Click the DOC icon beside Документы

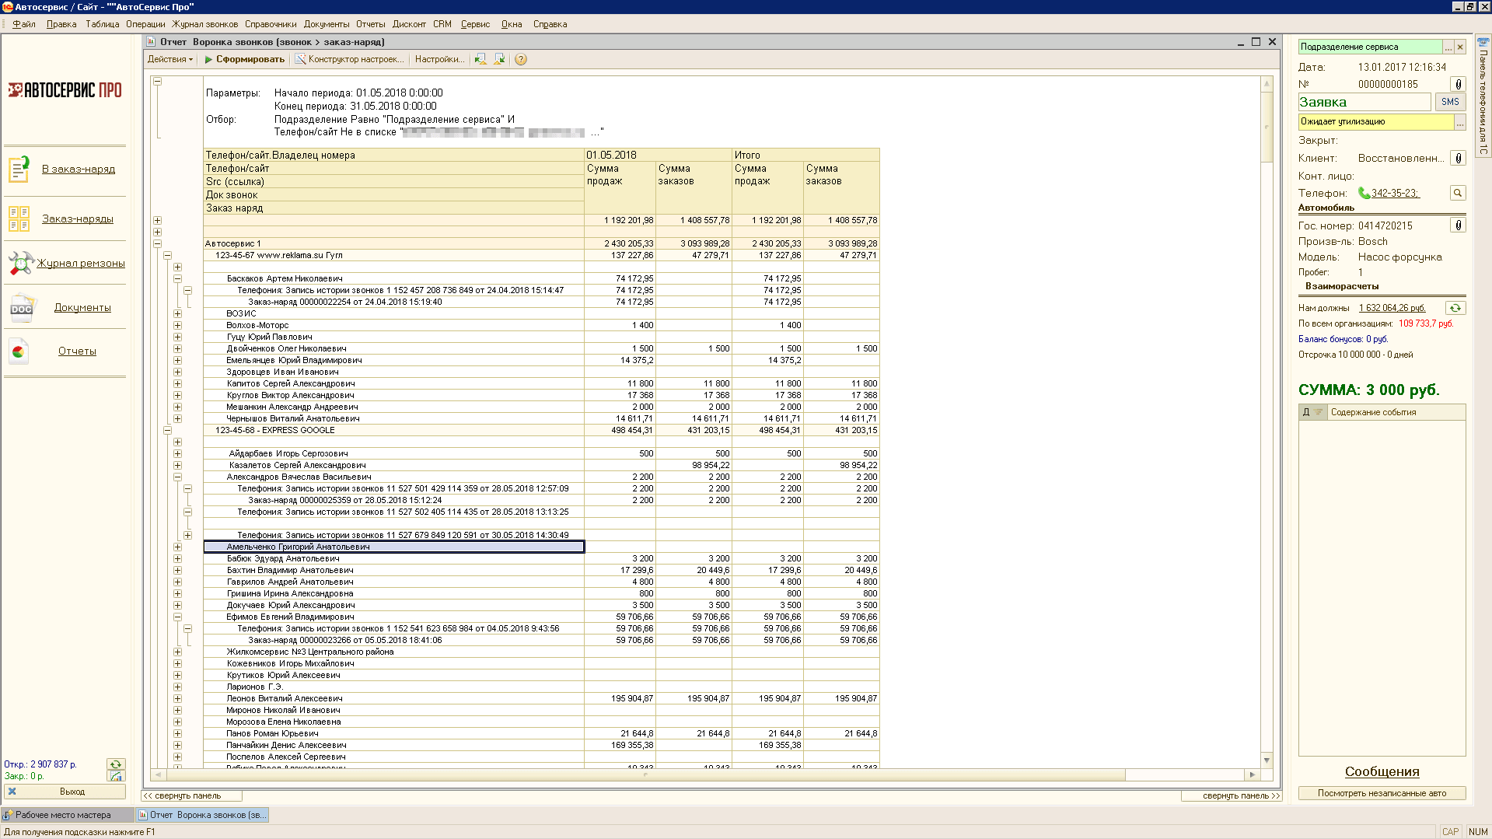pyautogui.click(x=21, y=308)
